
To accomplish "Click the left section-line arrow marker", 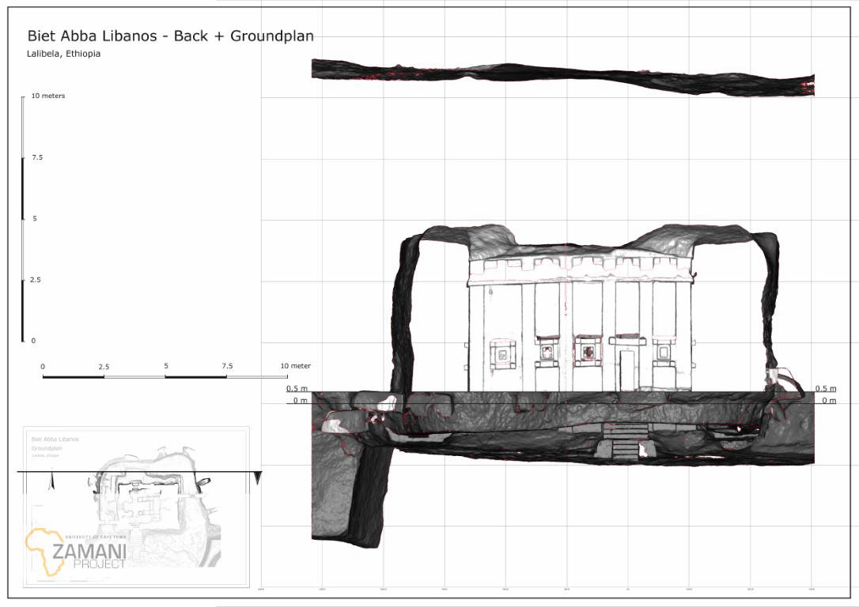I will (x=51, y=478).
